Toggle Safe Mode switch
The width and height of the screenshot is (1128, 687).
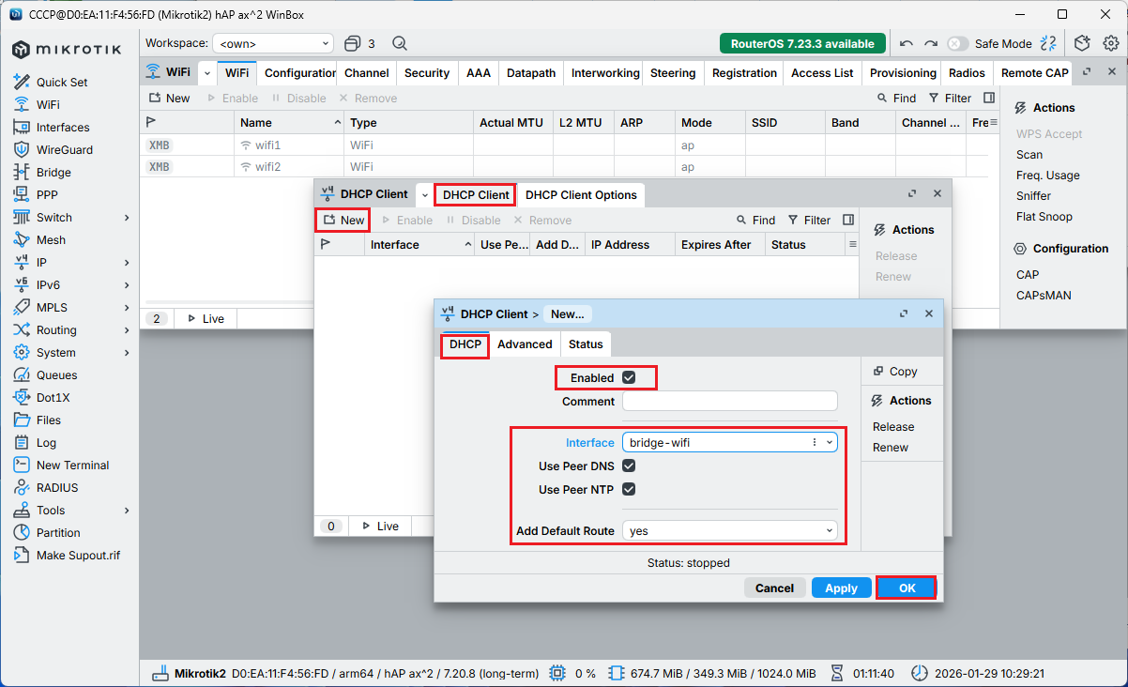[x=957, y=43]
